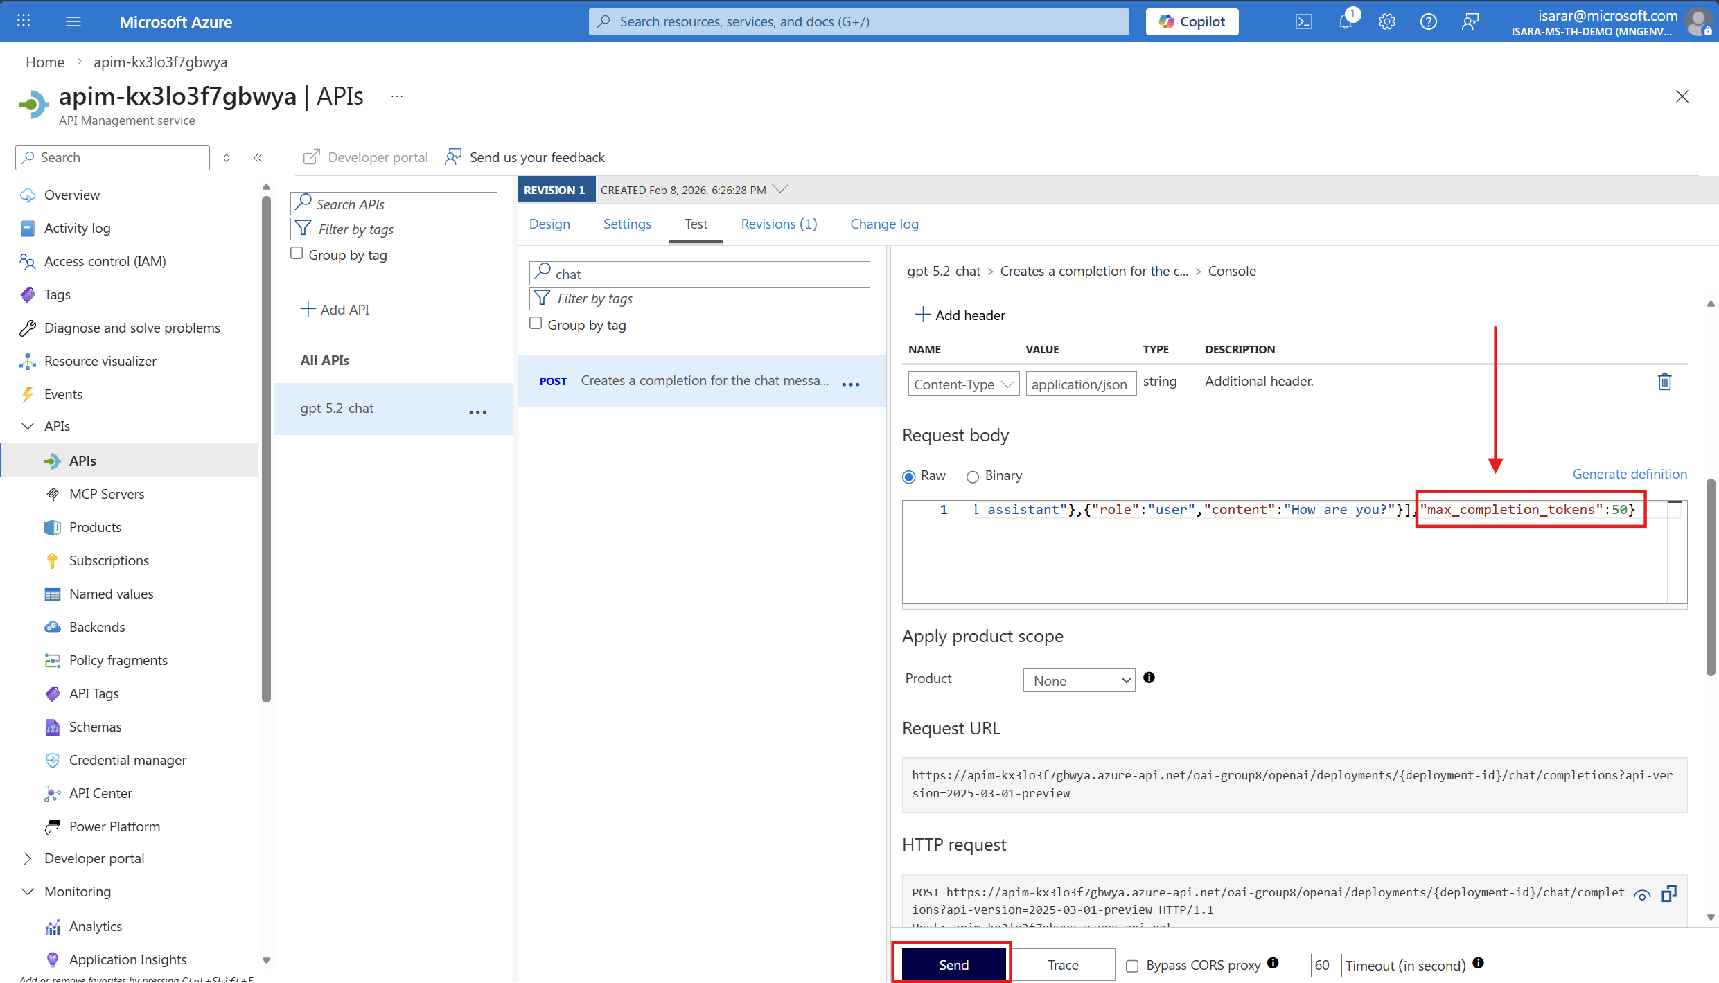This screenshot has height=983, width=1719.
Task: Open the Developer portal toolbar link
Action: click(x=366, y=157)
